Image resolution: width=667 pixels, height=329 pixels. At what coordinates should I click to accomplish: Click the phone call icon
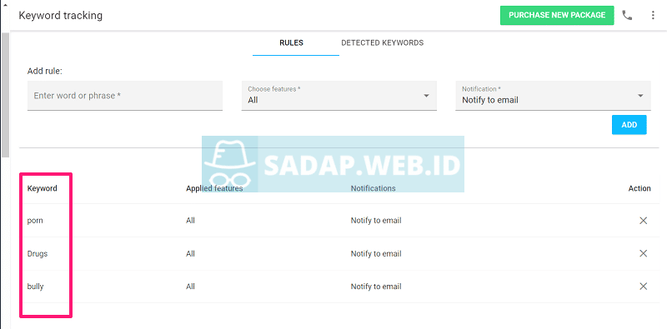[x=627, y=15]
